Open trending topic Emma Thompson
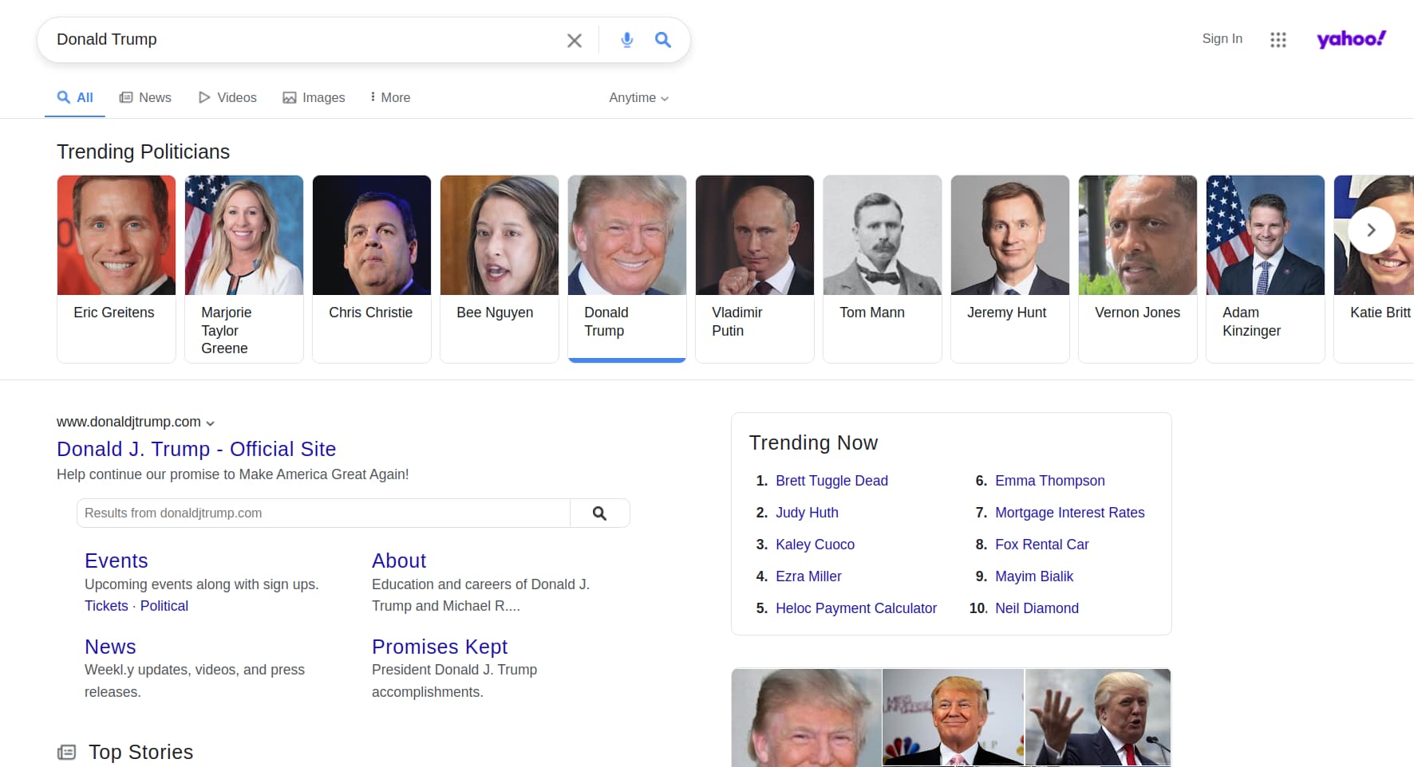 coord(1050,481)
